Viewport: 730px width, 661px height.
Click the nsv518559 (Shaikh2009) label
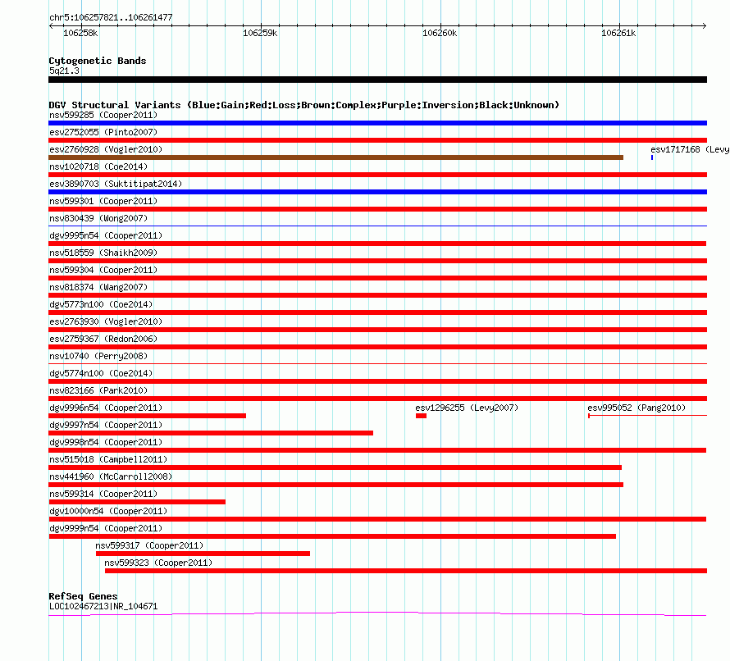pyautogui.click(x=103, y=253)
